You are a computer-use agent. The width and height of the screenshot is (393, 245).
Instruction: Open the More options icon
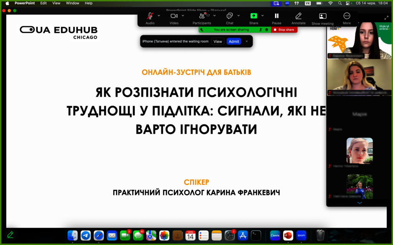[x=347, y=16]
